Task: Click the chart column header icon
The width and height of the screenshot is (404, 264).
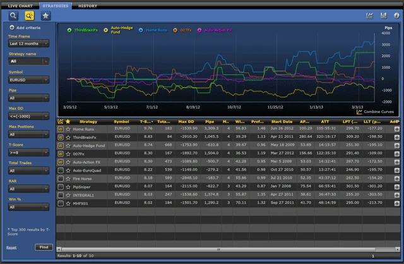Action: (61, 121)
